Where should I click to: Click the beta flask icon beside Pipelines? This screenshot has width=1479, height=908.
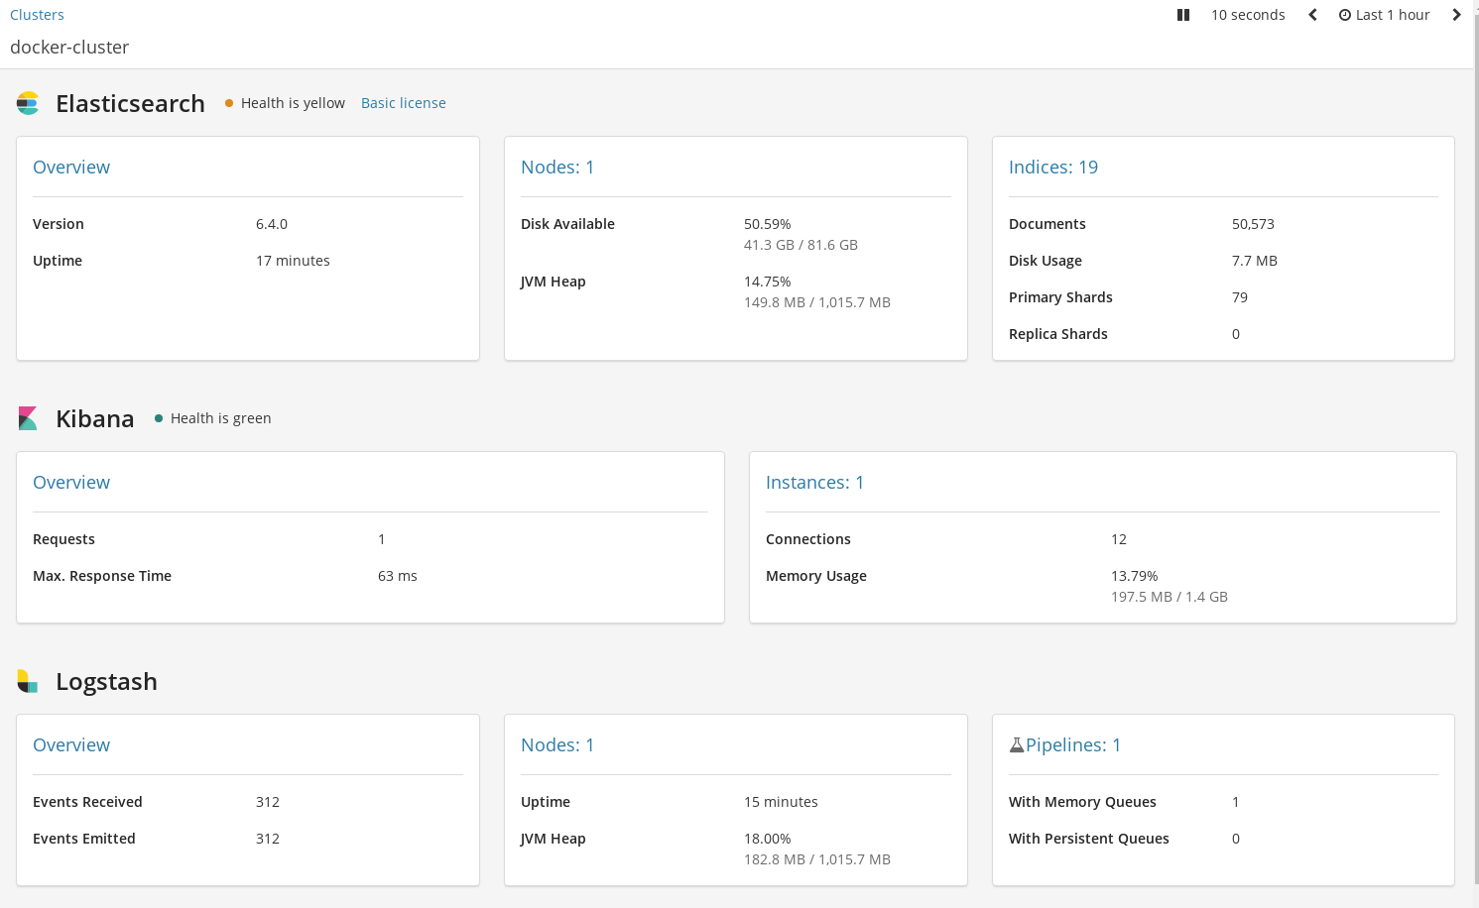click(1017, 745)
